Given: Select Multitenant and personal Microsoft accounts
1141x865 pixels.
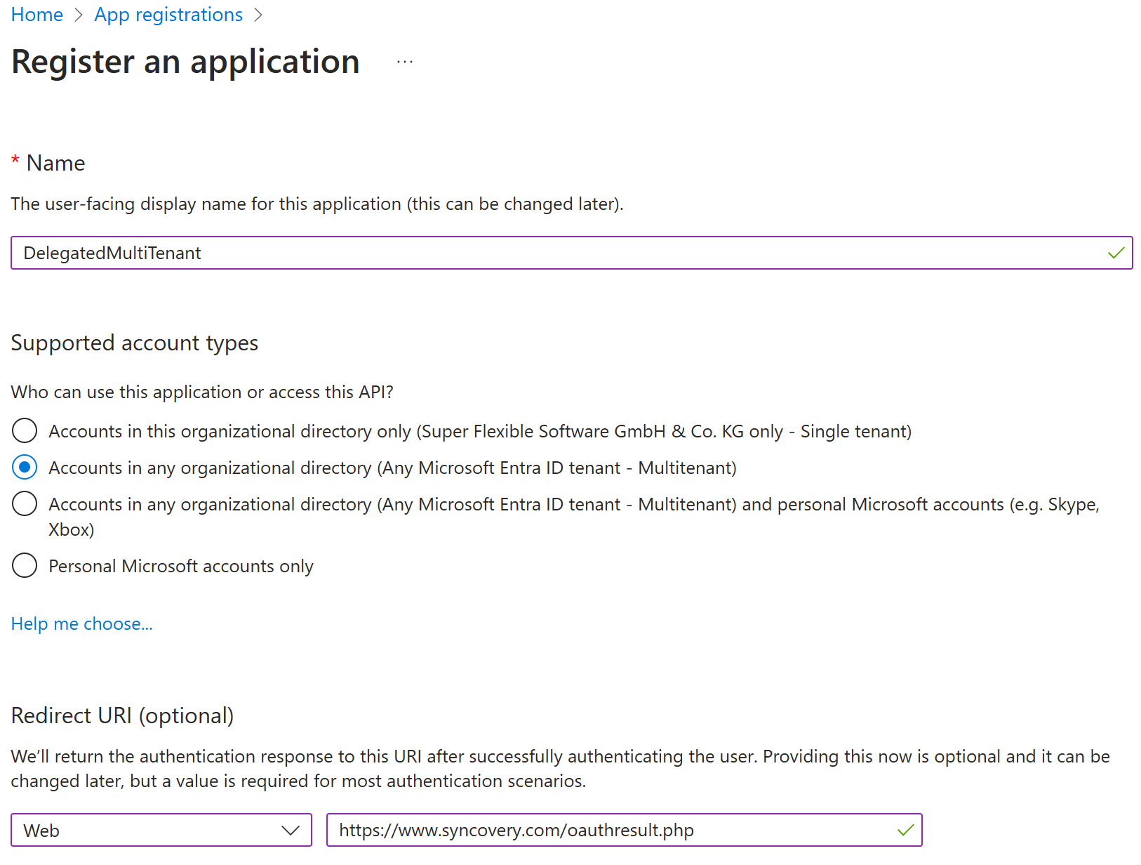Looking at the screenshot, I should [24, 503].
